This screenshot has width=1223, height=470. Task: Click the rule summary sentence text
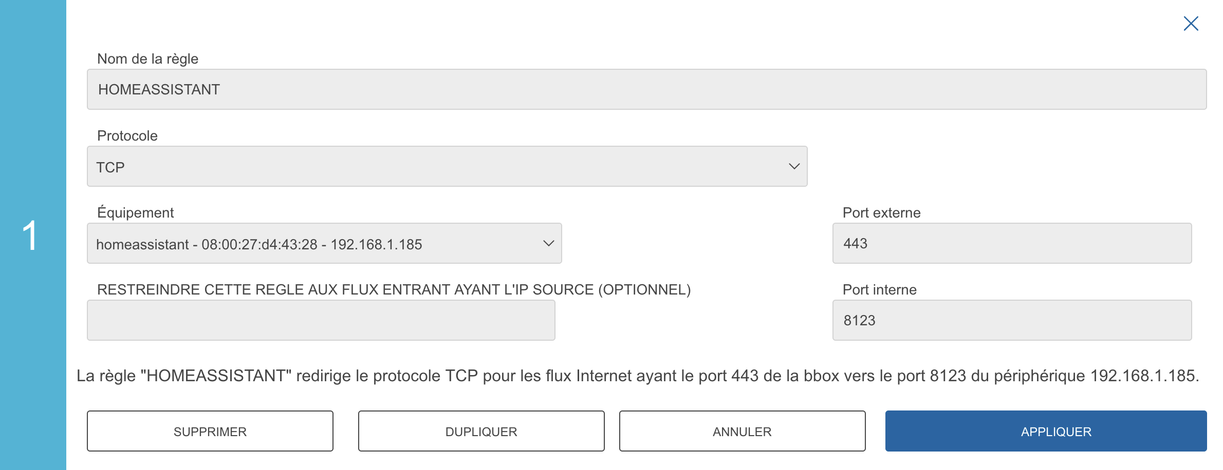pyautogui.click(x=637, y=376)
